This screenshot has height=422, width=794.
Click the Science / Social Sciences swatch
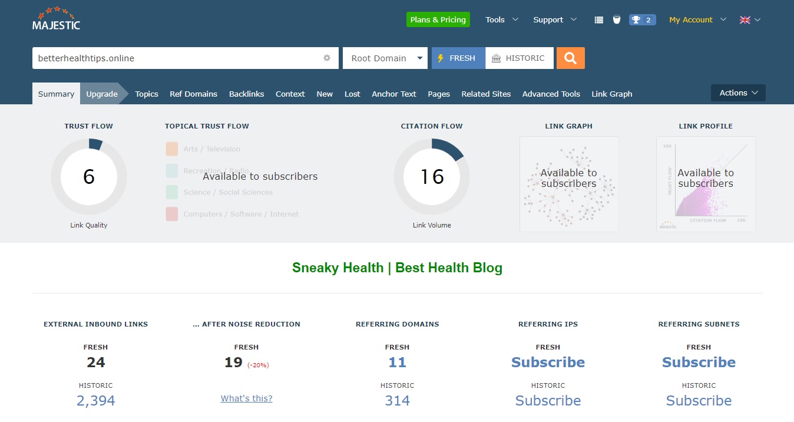coord(172,192)
